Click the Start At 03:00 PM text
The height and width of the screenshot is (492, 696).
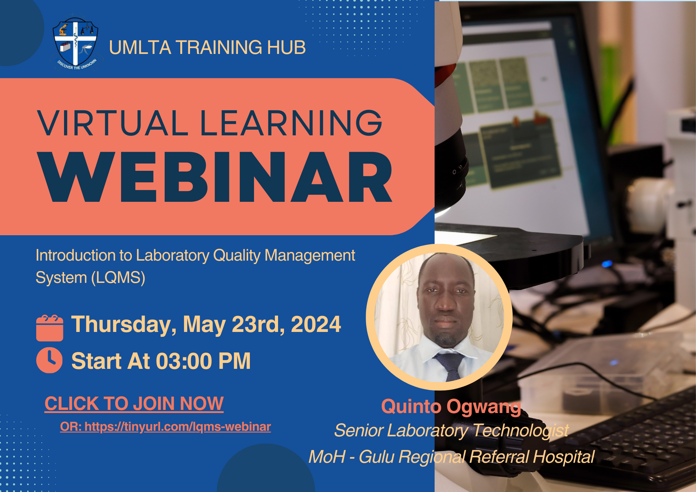point(161,361)
